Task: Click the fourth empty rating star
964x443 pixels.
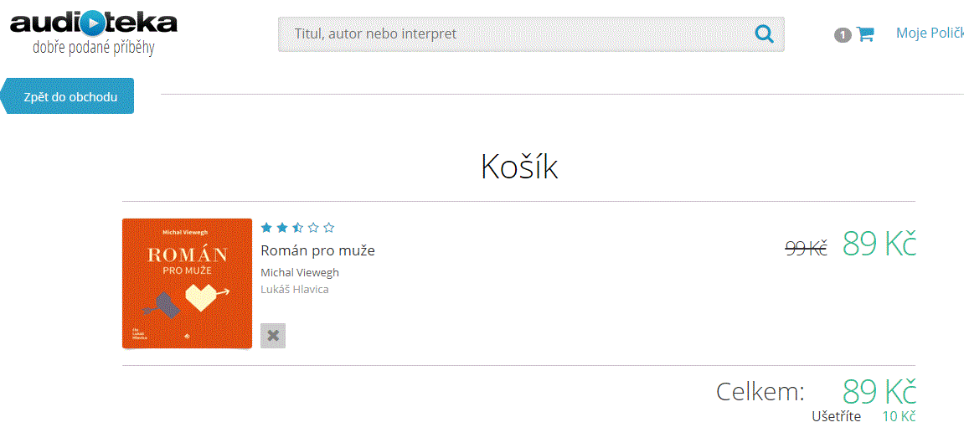Action: coord(313,228)
